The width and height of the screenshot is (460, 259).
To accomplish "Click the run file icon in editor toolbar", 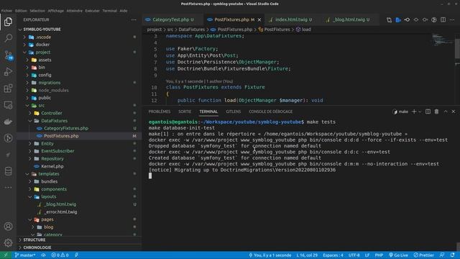I will [398, 20].
